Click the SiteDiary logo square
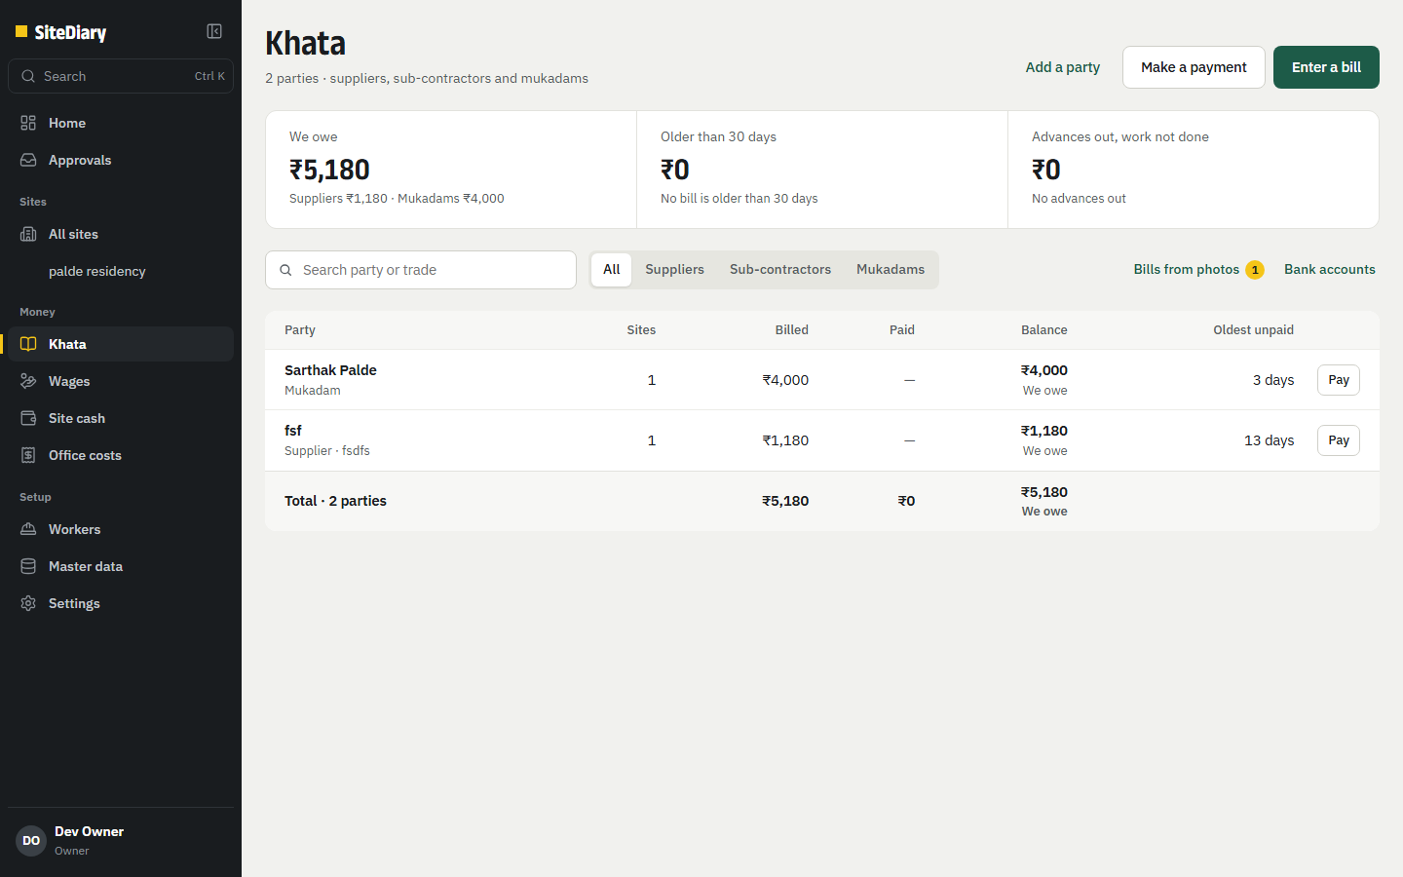 point(21,32)
